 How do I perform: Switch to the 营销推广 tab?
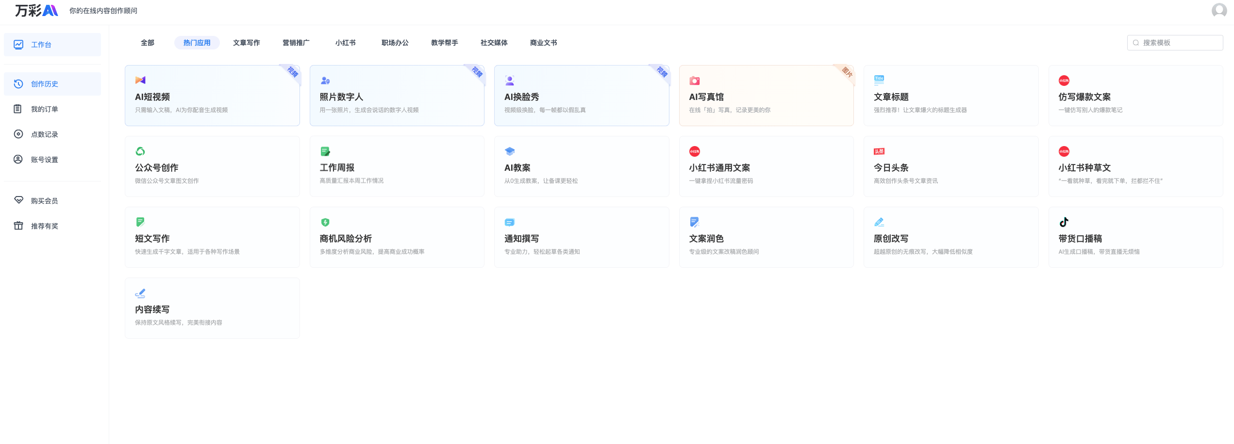tap(296, 43)
